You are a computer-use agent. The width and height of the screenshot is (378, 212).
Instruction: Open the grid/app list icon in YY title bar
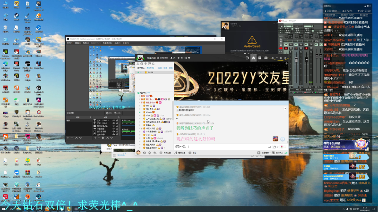259,58
